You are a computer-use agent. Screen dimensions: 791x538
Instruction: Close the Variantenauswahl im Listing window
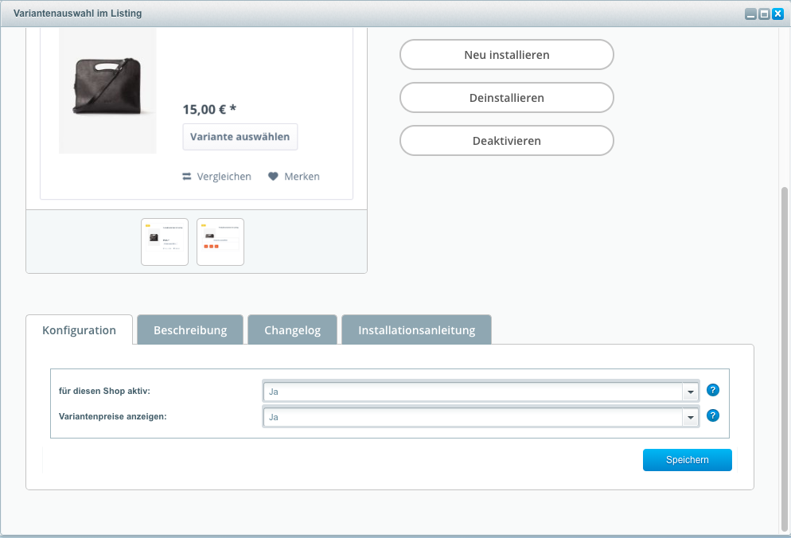point(777,14)
